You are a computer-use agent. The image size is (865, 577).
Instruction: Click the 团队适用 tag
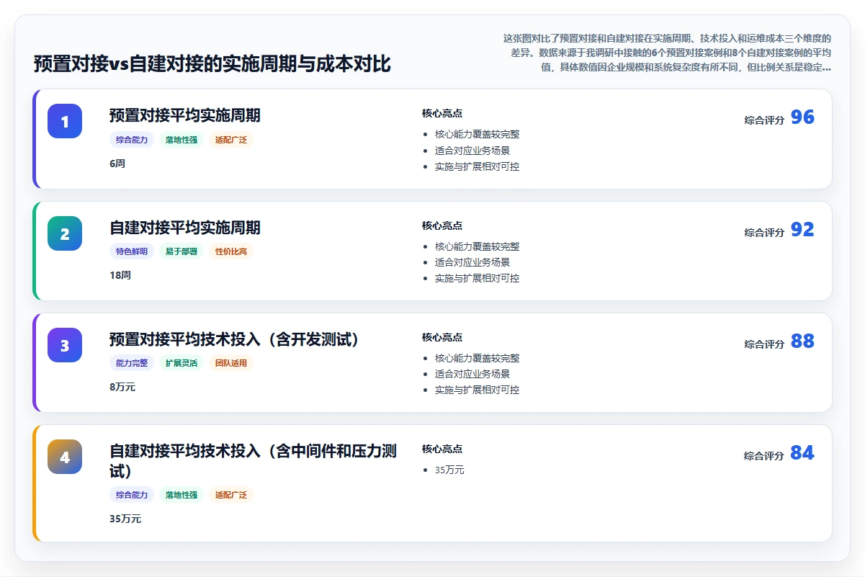(231, 363)
